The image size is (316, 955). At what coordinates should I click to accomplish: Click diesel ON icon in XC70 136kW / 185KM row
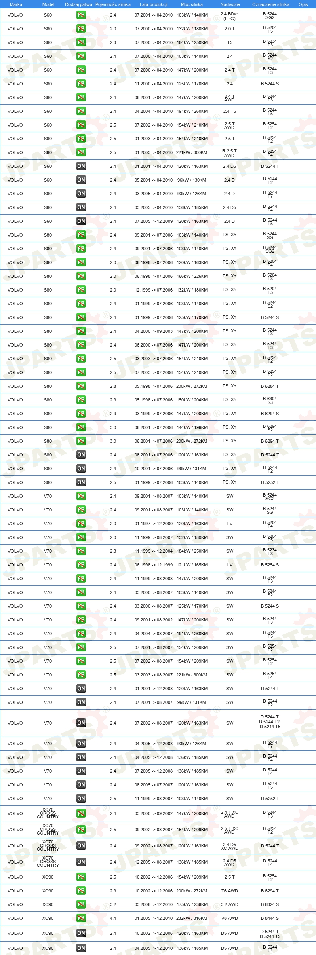pyautogui.click(x=81, y=862)
